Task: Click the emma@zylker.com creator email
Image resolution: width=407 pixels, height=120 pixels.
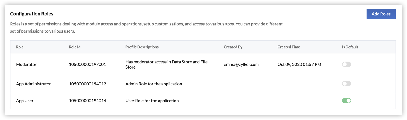Action: point(241,65)
